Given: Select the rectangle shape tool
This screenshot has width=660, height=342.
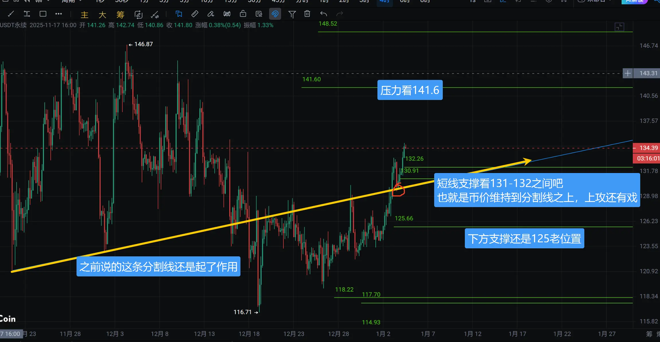Looking at the screenshot, I should [x=43, y=14].
